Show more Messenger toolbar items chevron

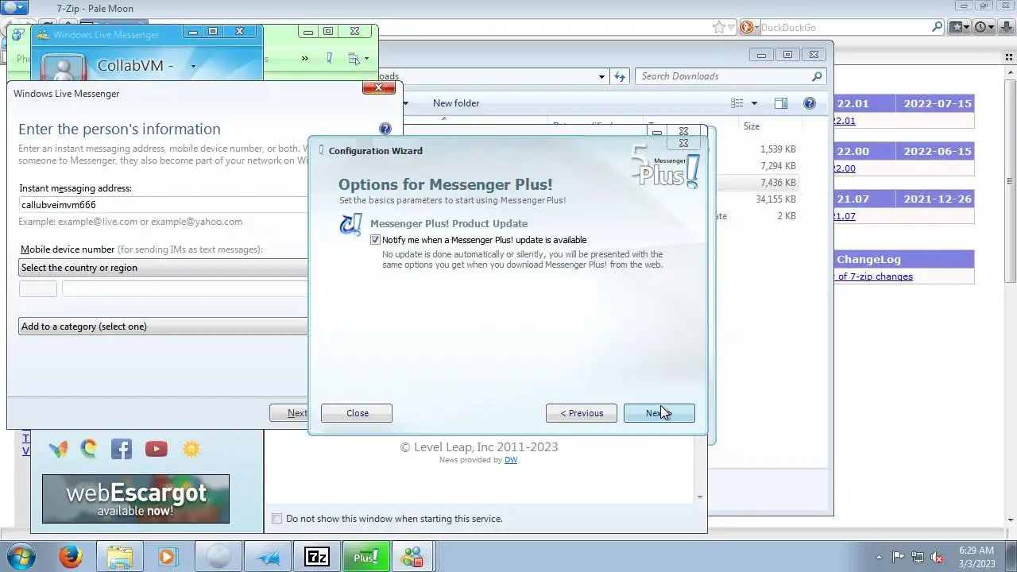pos(305,59)
